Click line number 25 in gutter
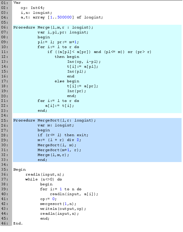 (x=5, y=120)
